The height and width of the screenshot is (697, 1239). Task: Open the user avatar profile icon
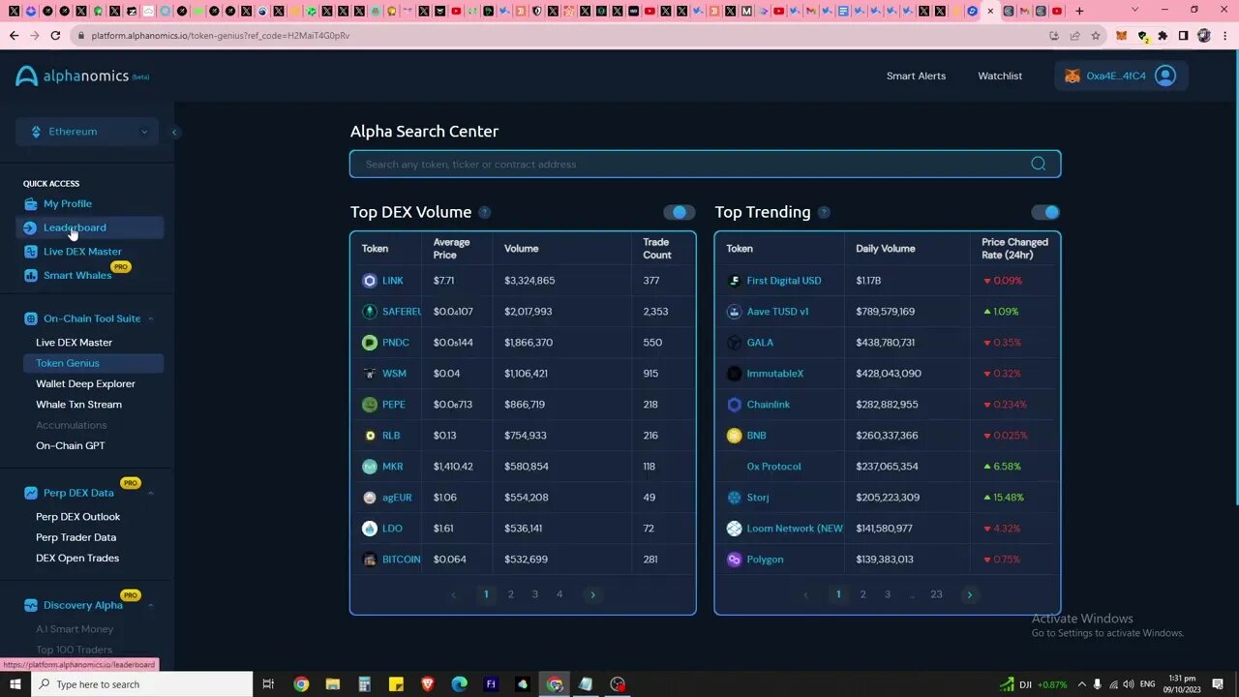(x=1165, y=76)
